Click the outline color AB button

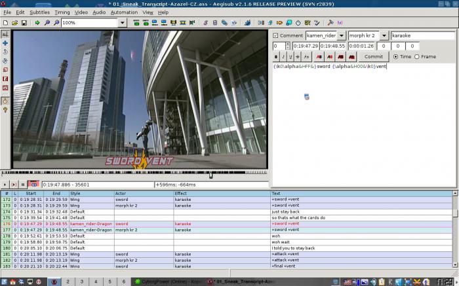coord(341,57)
